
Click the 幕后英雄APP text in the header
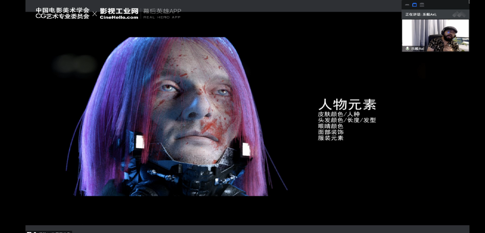(x=162, y=11)
